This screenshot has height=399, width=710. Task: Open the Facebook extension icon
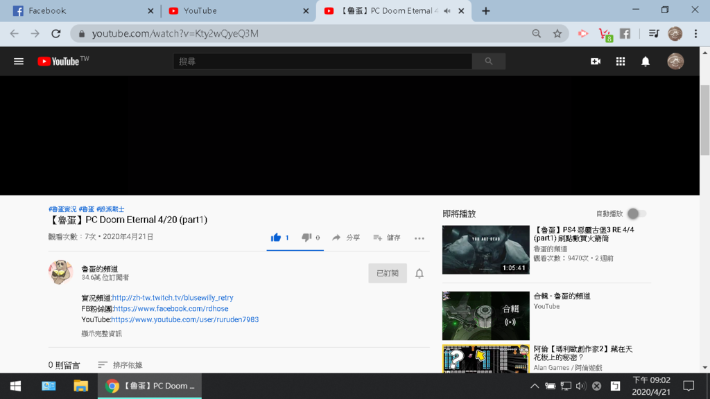(x=625, y=33)
